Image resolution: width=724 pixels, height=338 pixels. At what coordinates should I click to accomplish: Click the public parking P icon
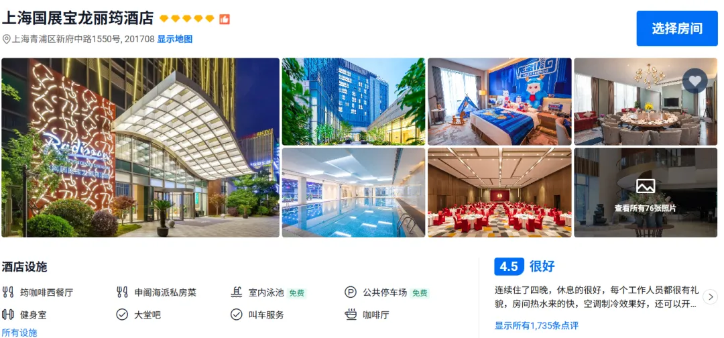coord(351,292)
